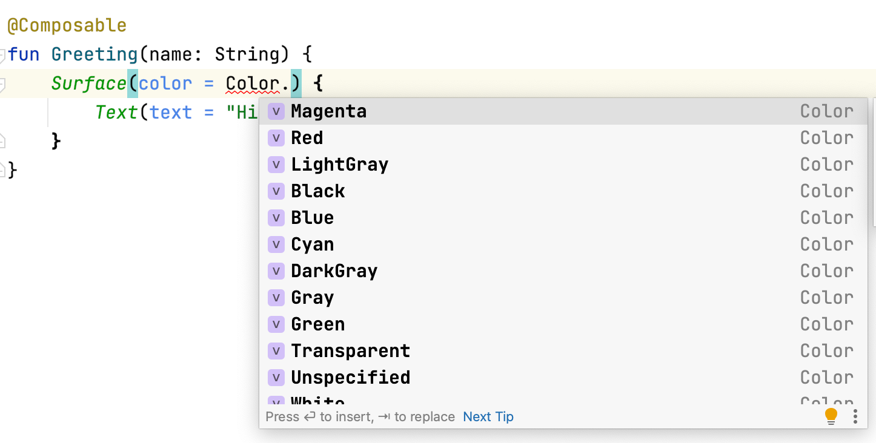
Task: Click the variable icon beside Cyan
Action: [x=276, y=244]
